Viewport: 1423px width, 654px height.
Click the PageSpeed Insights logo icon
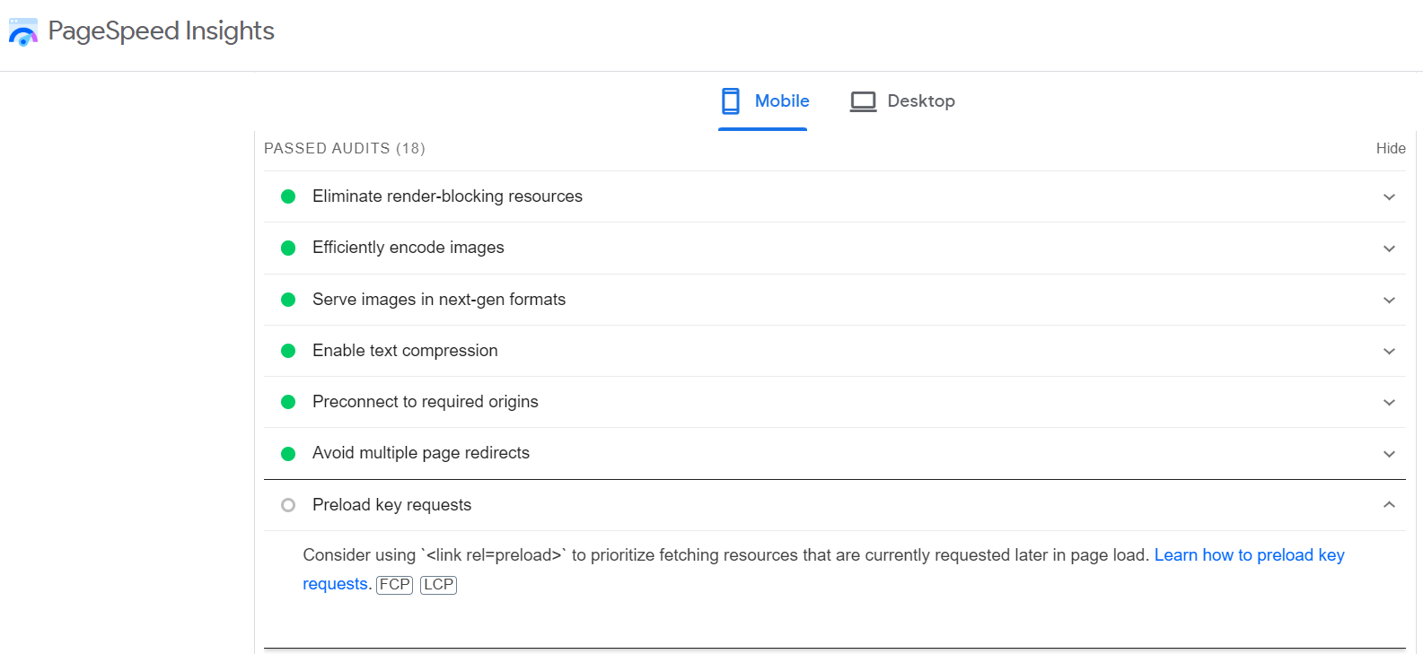pos(23,31)
